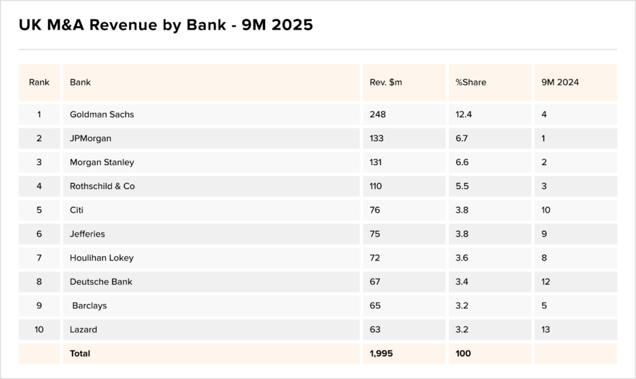Click the Citi bank entry
The image size is (636, 379).
[76, 210]
